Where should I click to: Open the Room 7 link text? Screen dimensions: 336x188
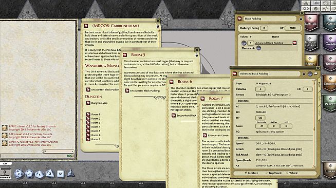96,139
